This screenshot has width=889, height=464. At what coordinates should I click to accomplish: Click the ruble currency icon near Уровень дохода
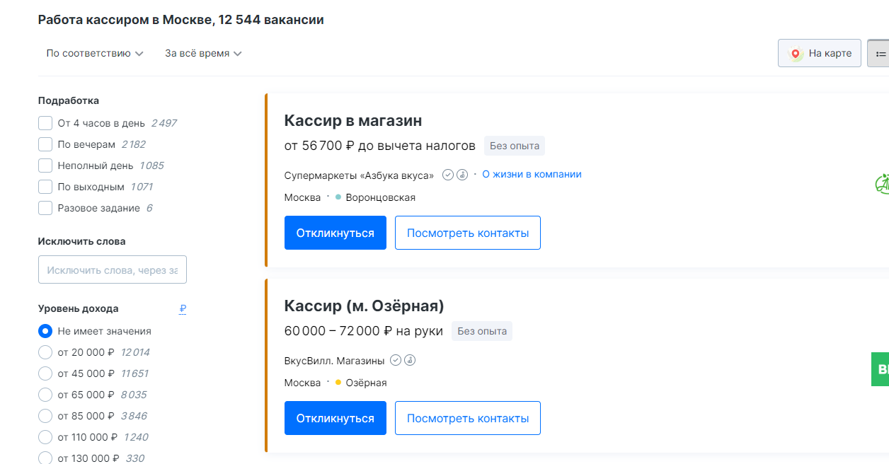click(183, 308)
